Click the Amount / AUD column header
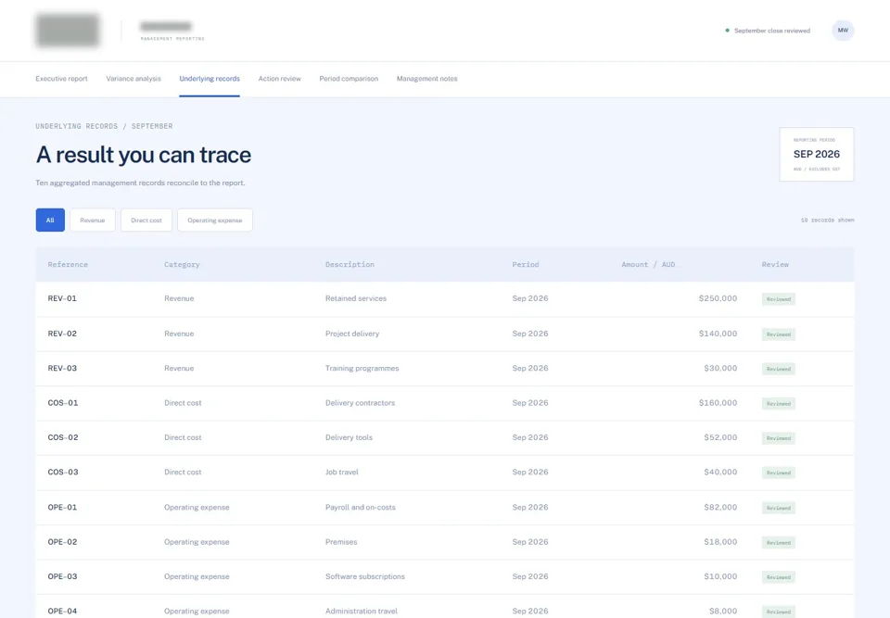 click(x=648, y=264)
